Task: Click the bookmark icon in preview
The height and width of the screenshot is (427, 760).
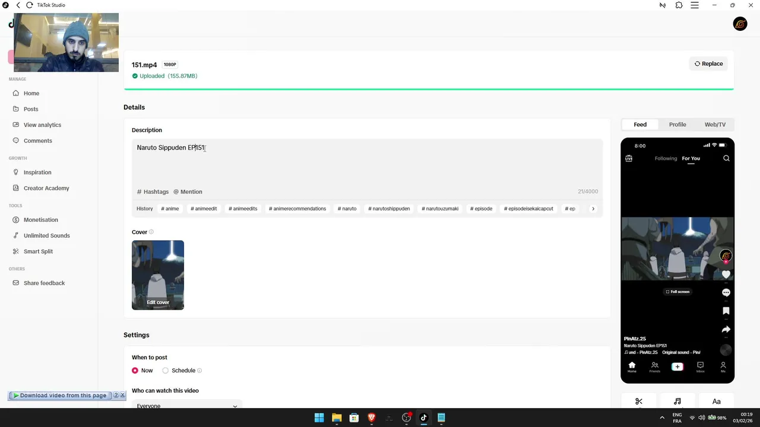Action: [x=726, y=311]
